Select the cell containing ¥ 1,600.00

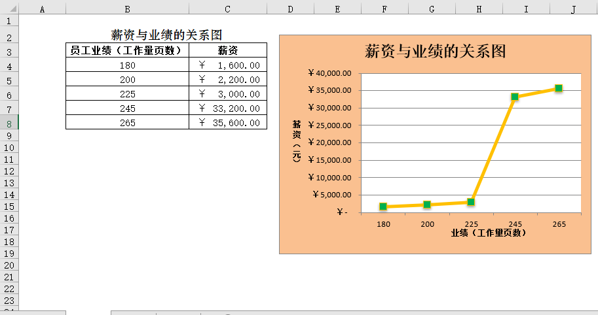tap(228, 65)
